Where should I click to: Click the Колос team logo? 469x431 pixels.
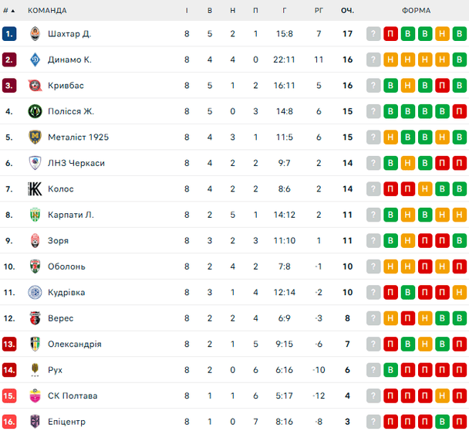point(35,189)
